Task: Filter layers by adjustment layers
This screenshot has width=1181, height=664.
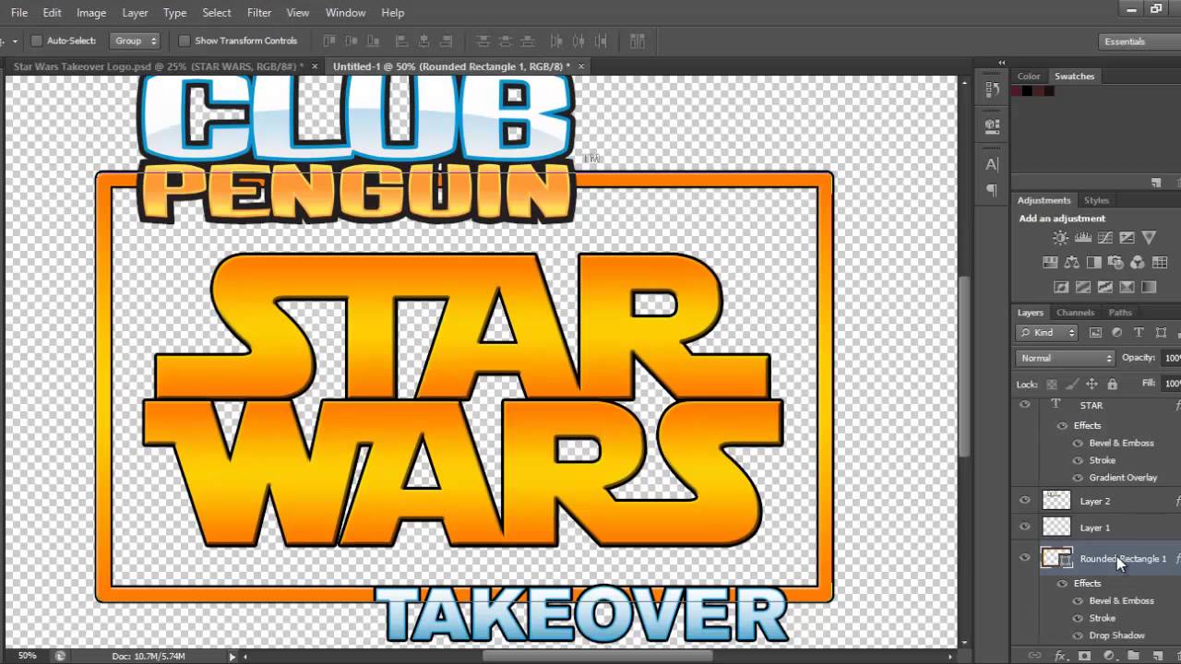Action: click(1116, 333)
